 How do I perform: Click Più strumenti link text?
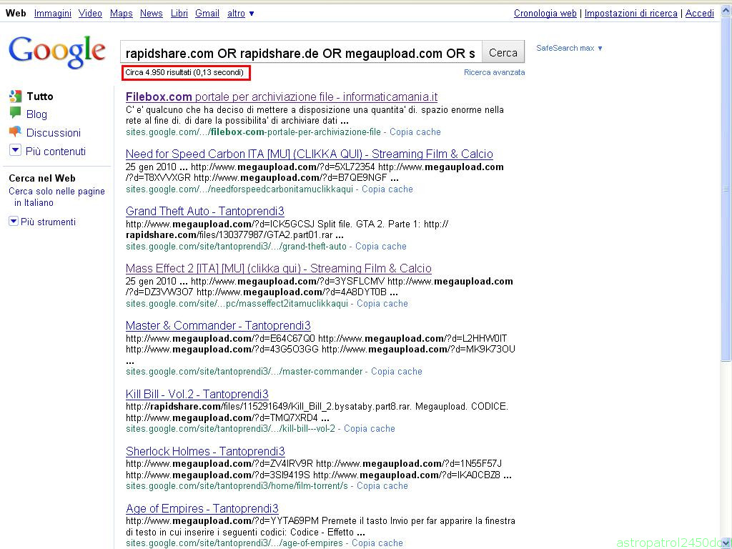[48, 222]
